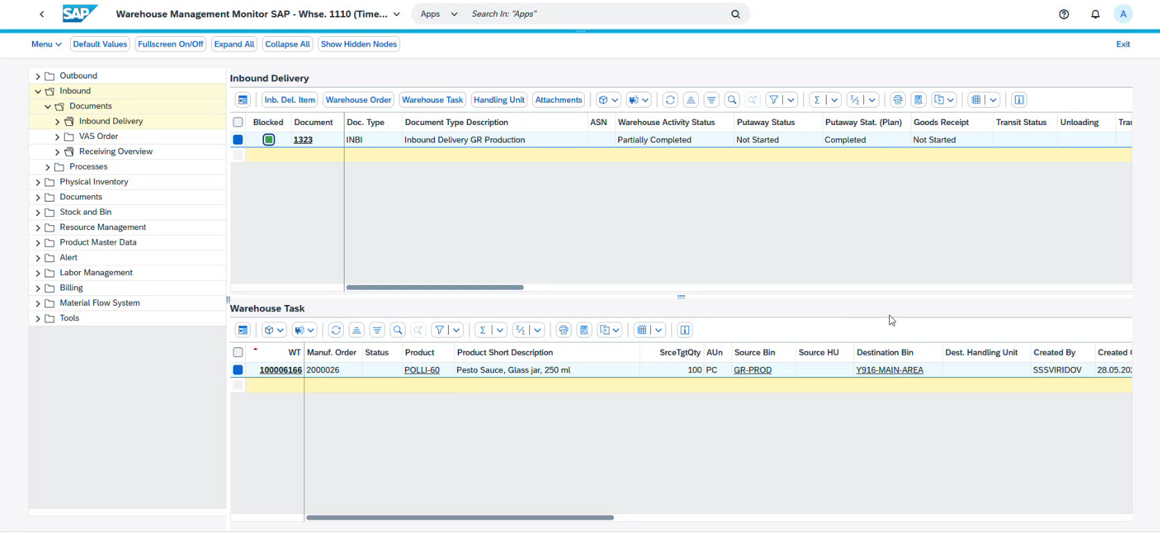1160x544 pixels.
Task: Expand the Outbound tree node
Action: point(38,76)
